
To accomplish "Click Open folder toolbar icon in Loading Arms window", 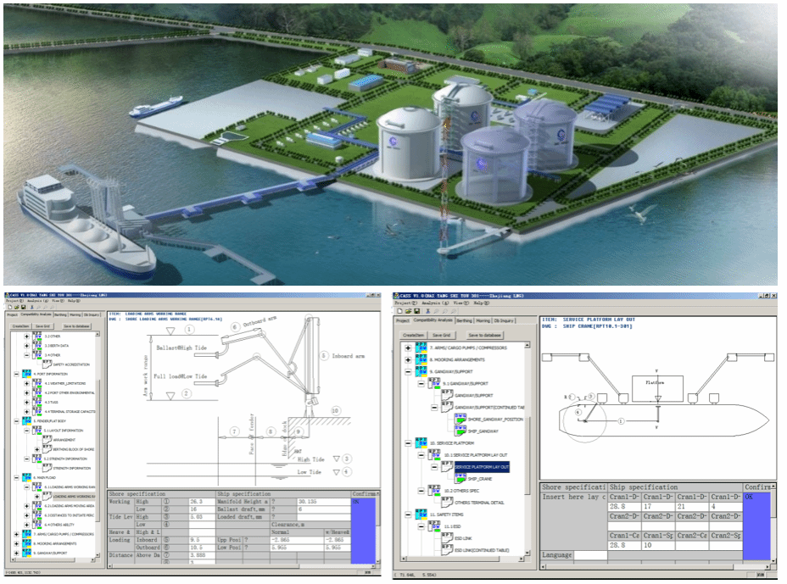I will [x=16, y=306].
